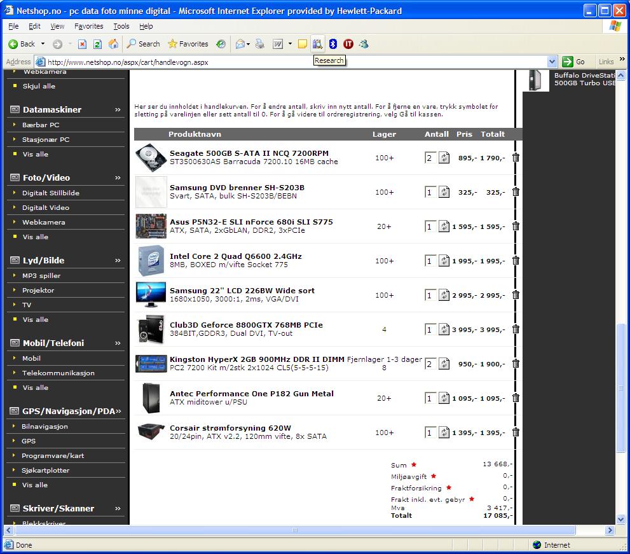Click the horizontal scrollbar thumb
630x554 pixels.
coord(294,530)
